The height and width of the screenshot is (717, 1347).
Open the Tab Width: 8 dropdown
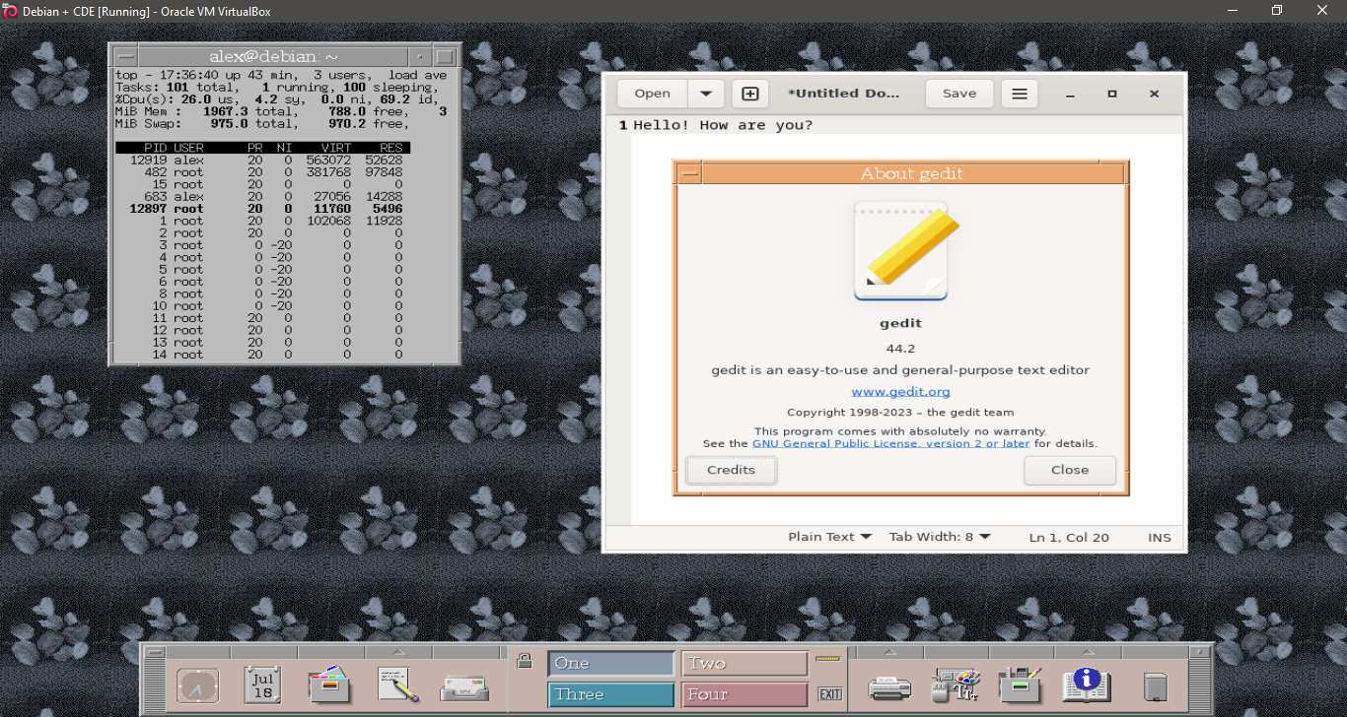940,537
